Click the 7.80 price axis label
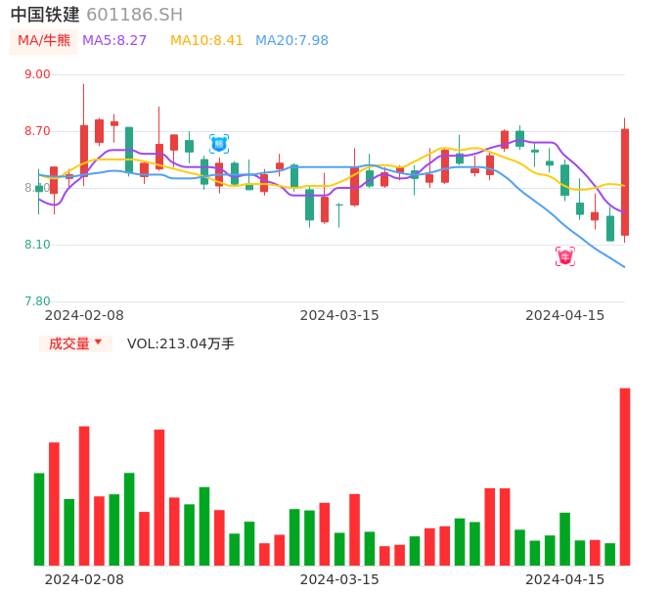 coord(37,301)
